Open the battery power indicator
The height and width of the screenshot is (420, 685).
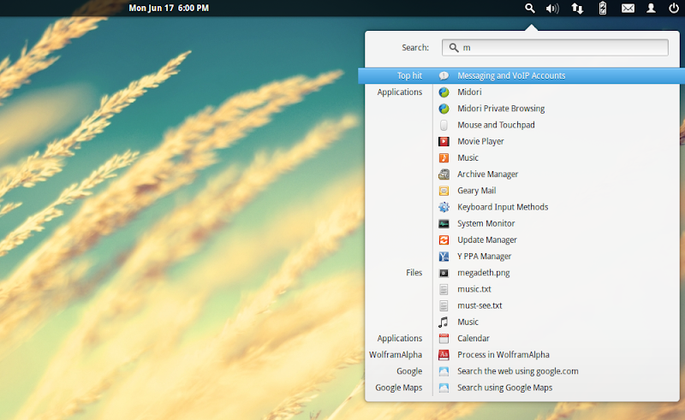[603, 9]
